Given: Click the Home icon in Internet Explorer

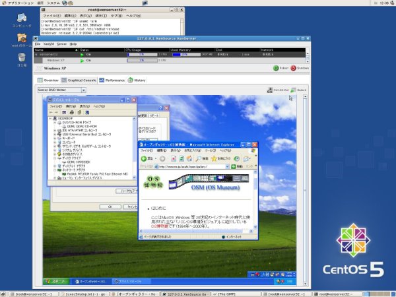Looking at the screenshot, I should pyautogui.click(x=189, y=158).
